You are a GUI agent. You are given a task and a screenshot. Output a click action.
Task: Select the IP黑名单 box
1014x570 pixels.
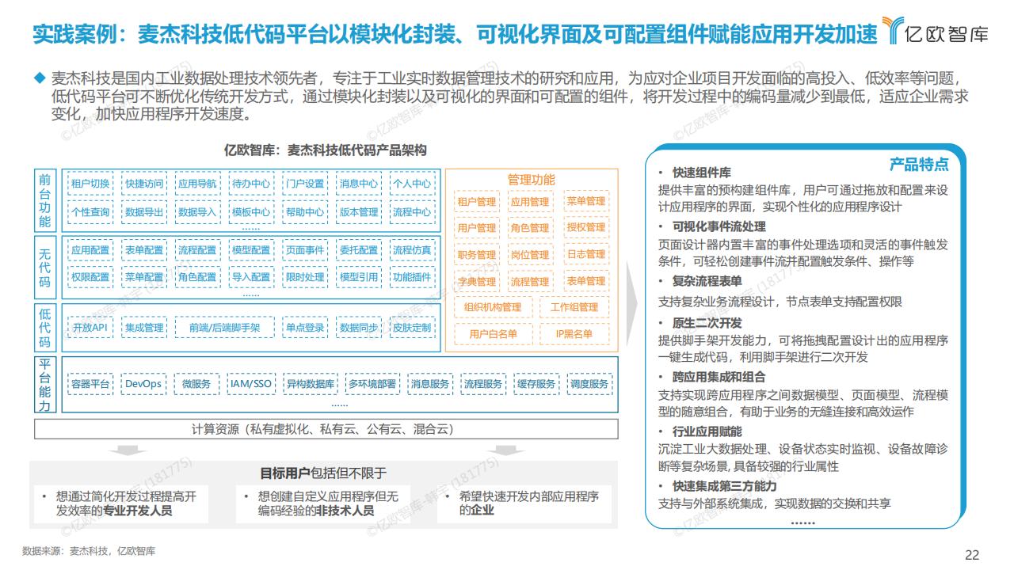pyautogui.click(x=574, y=334)
